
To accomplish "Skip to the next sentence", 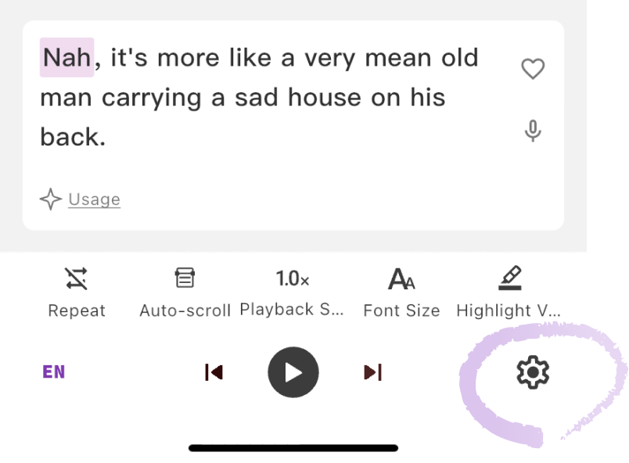I will 373,372.
